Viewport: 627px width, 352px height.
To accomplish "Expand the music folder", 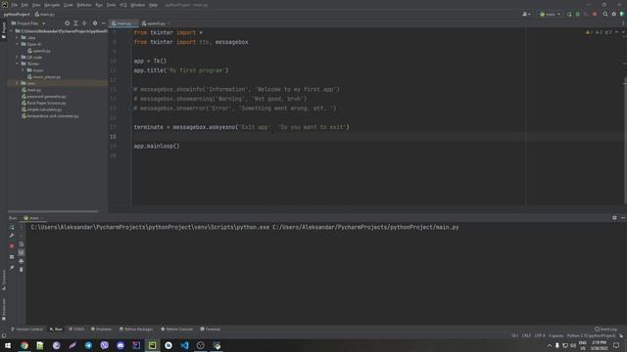I will 23,70.
